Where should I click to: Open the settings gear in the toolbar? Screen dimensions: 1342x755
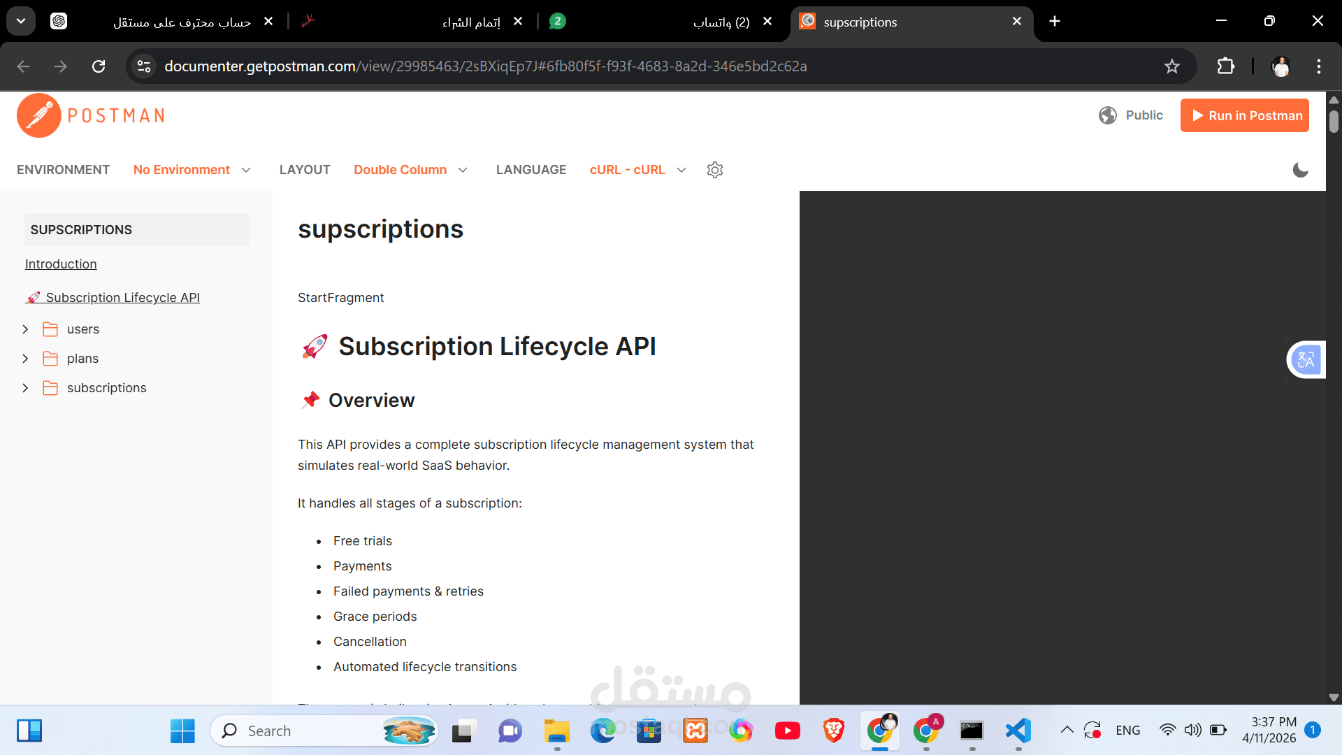coord(714,170)
